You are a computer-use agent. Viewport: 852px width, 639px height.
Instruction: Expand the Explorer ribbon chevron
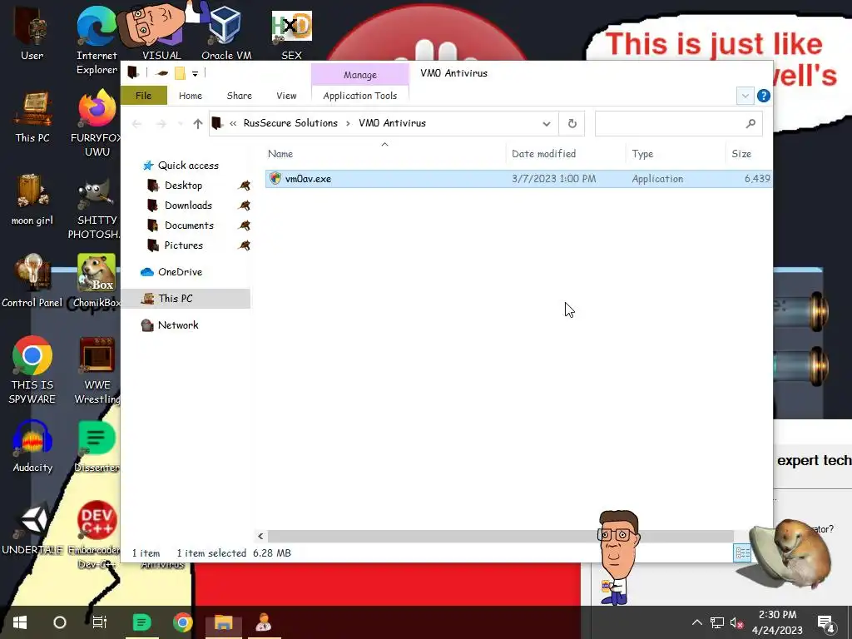745,97
